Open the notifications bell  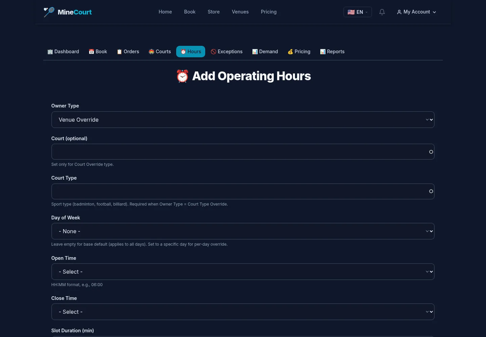click(382, 12)
